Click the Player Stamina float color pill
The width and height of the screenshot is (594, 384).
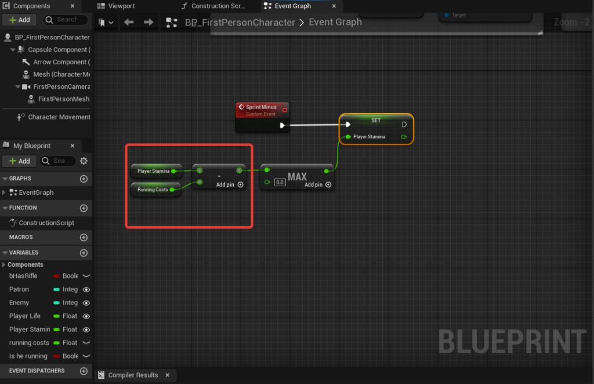click(57, 329)
